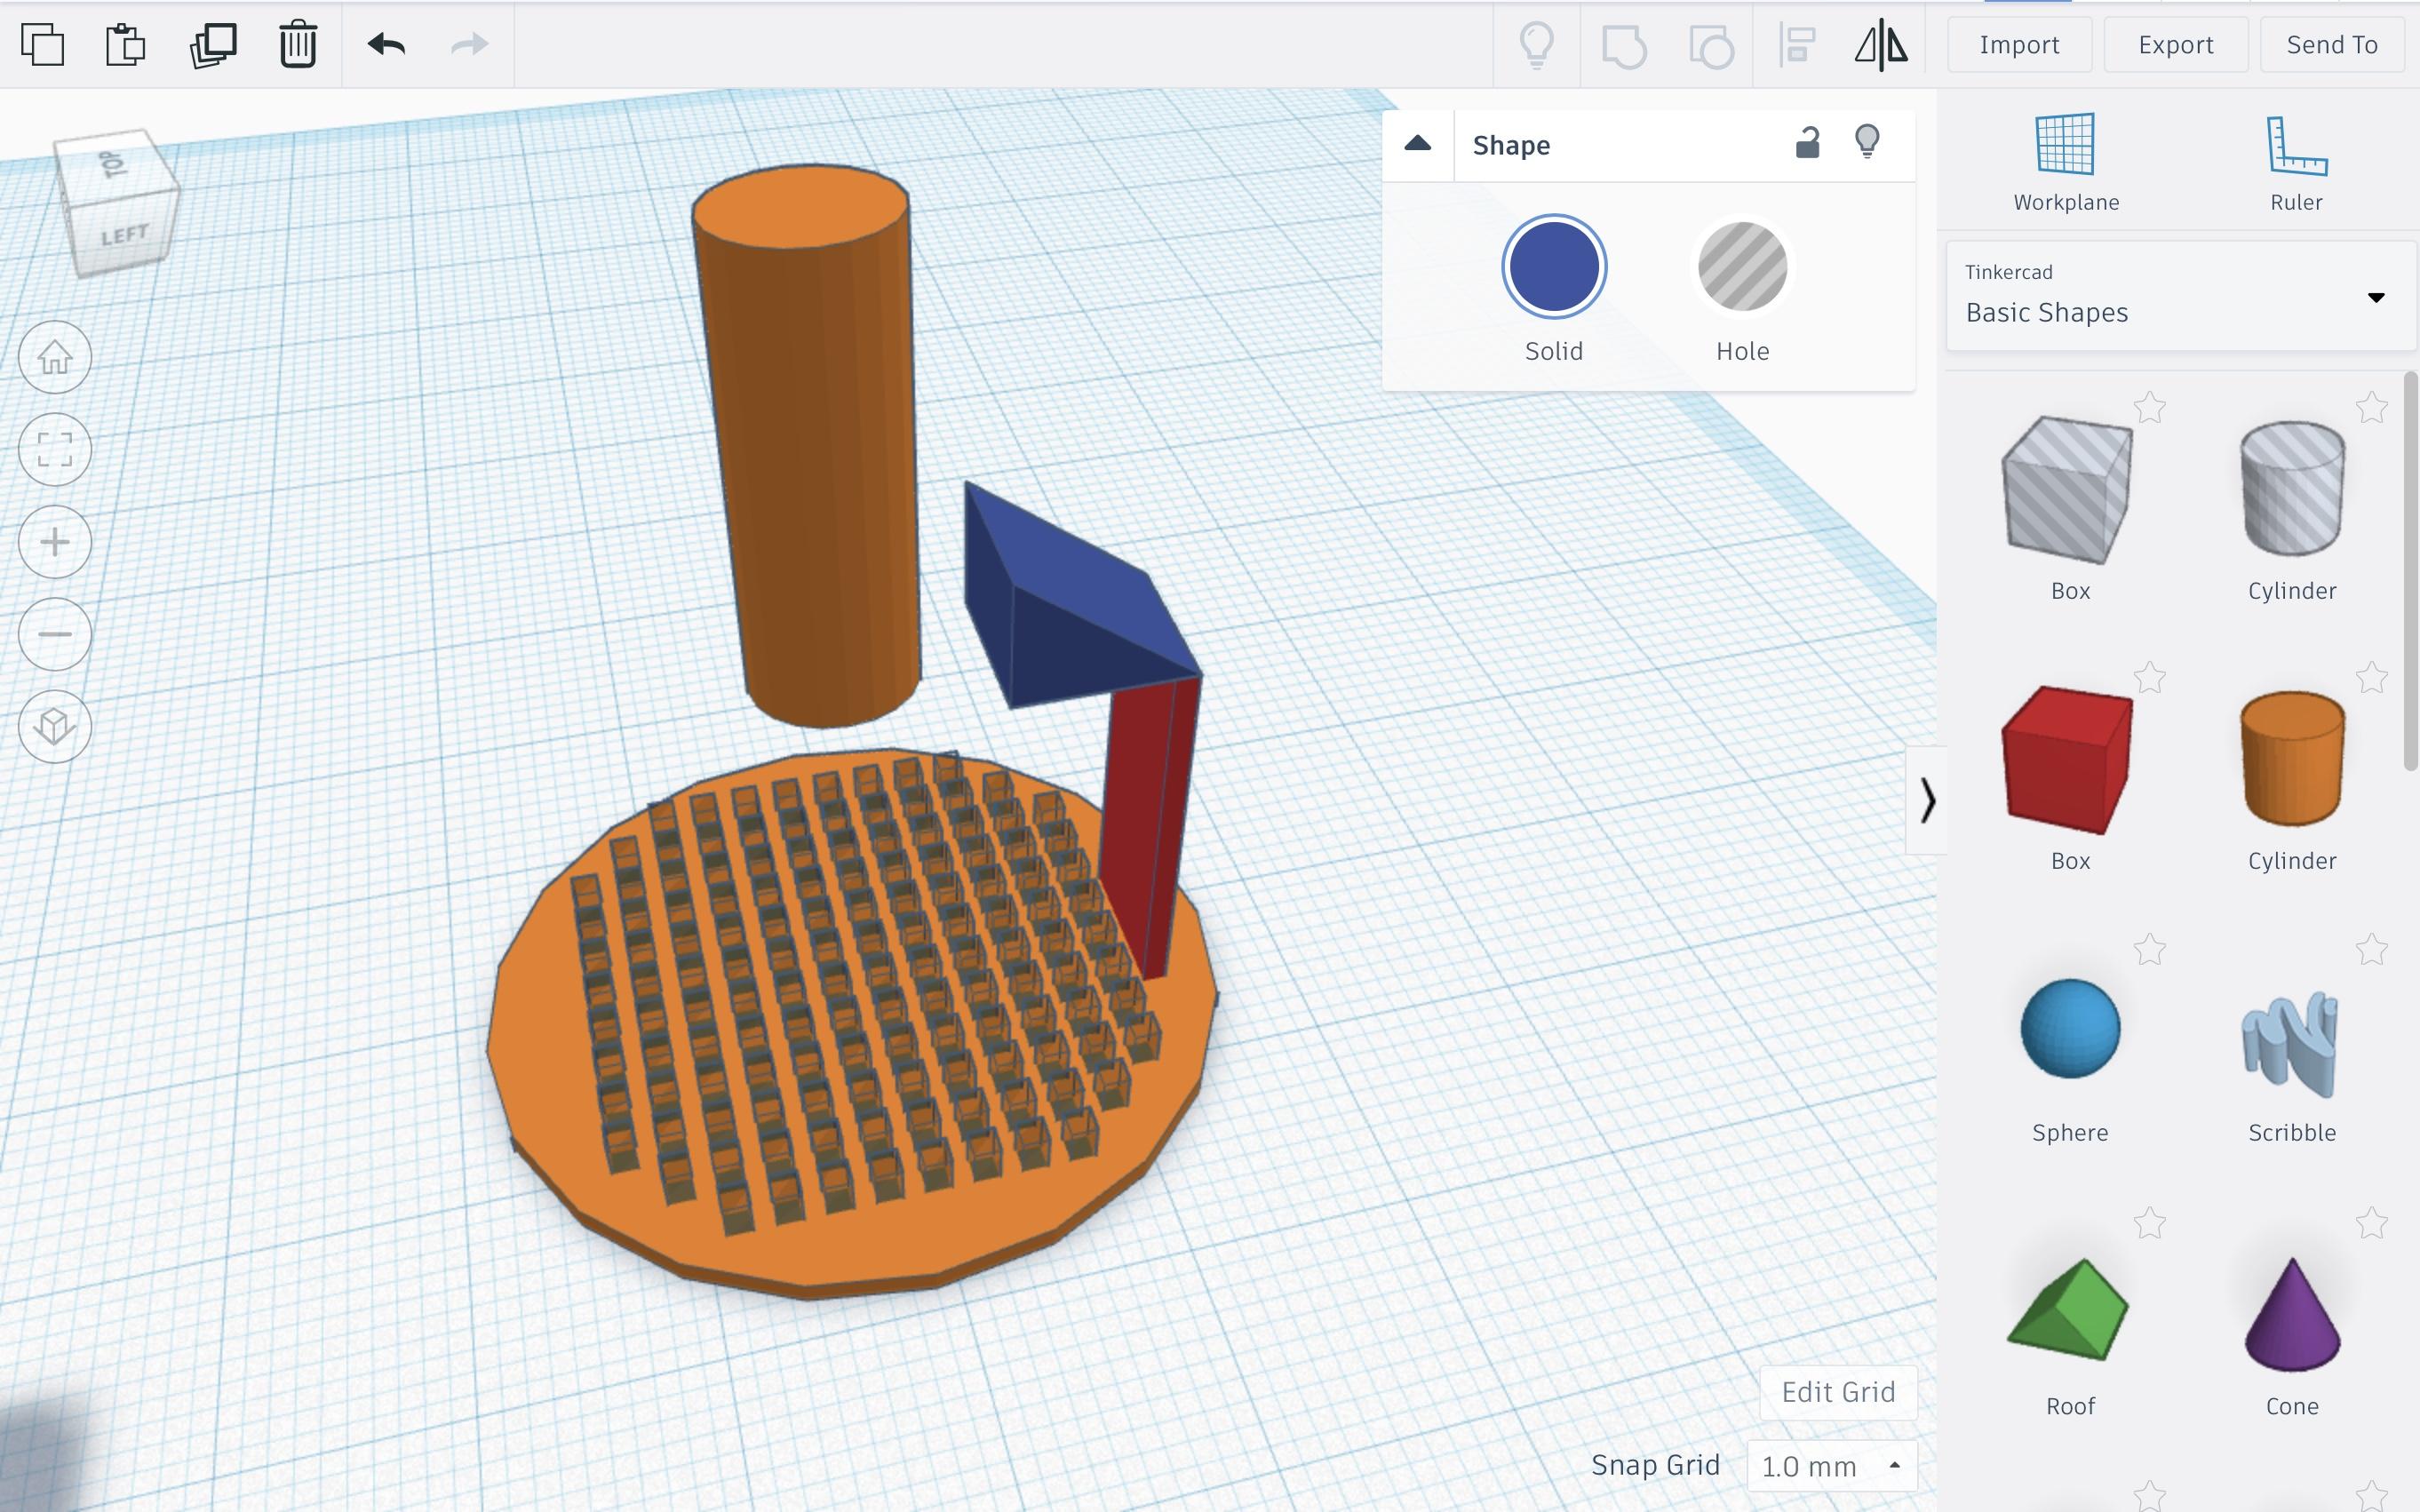The image size is (2420, 1512).
Task: Click the Copy icon in toolbar
Action: point(42,45)
